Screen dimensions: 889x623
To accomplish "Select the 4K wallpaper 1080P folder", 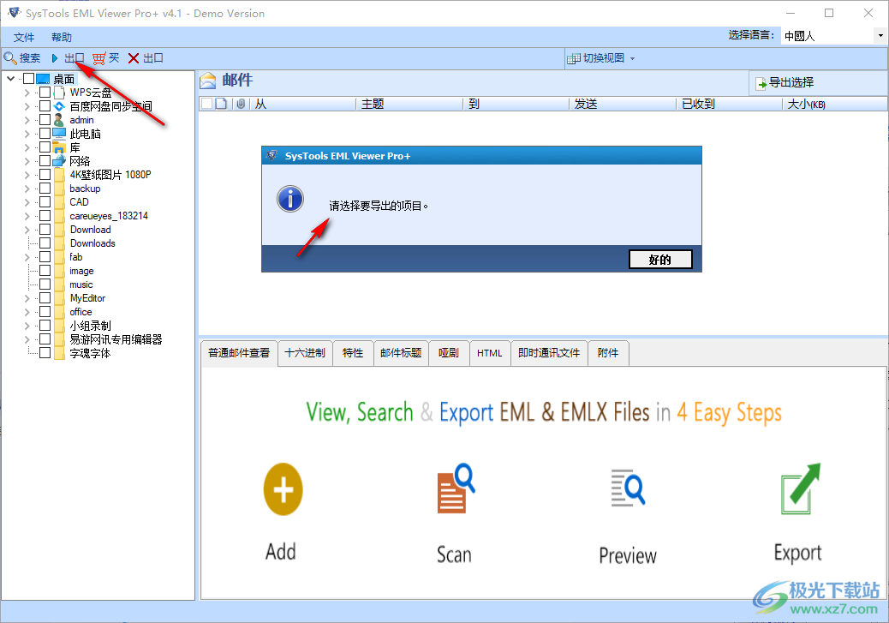I will pos(110,175).
